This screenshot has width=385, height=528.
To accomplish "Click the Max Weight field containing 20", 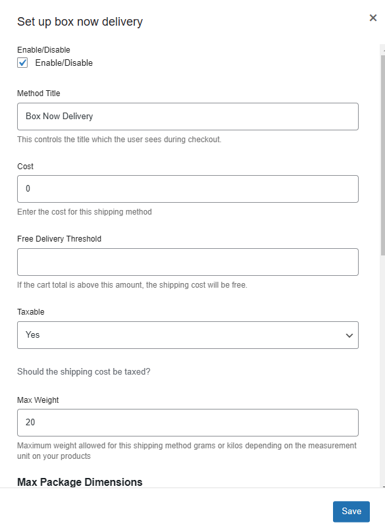I will tap(188, 423).
